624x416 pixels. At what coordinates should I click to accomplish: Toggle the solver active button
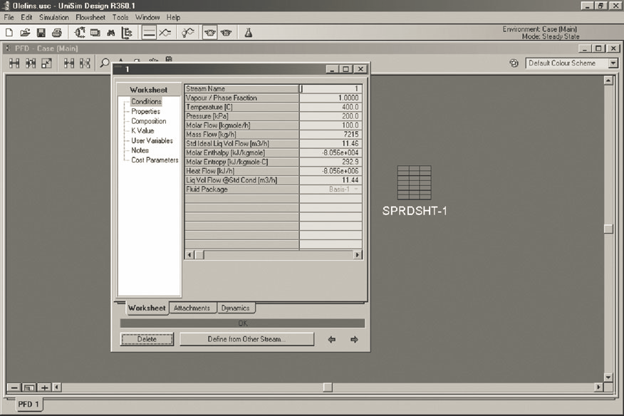[210, 33]
